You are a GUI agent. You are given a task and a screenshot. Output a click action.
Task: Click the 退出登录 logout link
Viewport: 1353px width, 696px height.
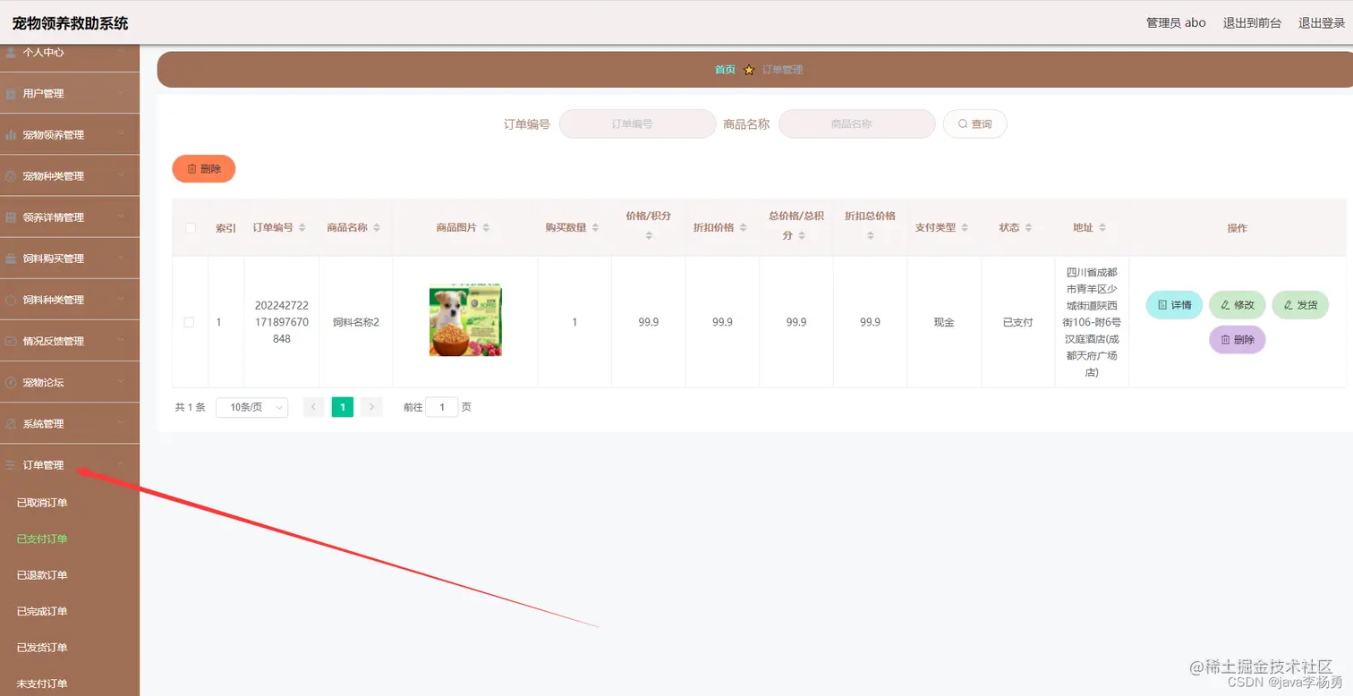coord(1322,23)
